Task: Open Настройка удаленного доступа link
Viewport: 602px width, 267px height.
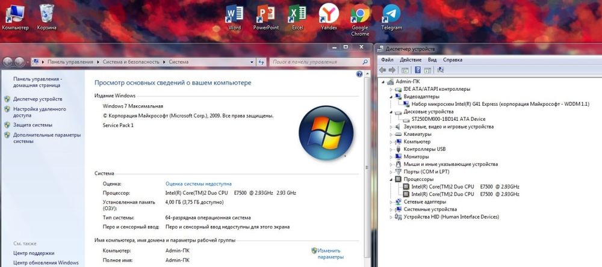Action: pos(40,112)
